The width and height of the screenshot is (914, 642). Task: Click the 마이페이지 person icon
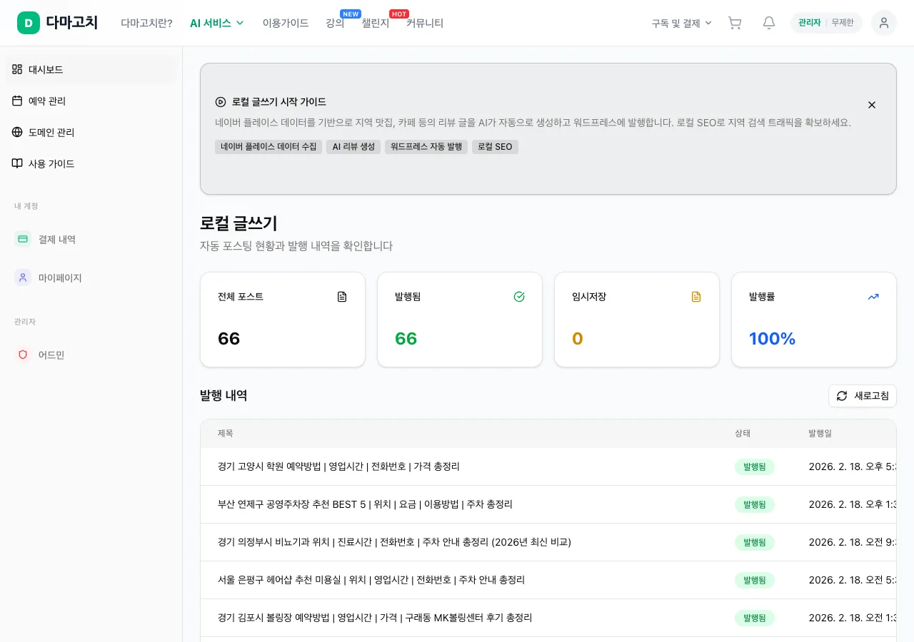23,277
